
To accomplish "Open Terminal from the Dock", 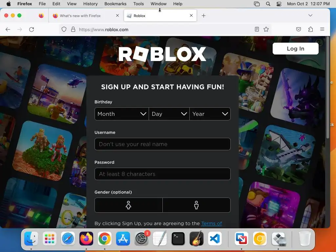I will coord(178,239).
